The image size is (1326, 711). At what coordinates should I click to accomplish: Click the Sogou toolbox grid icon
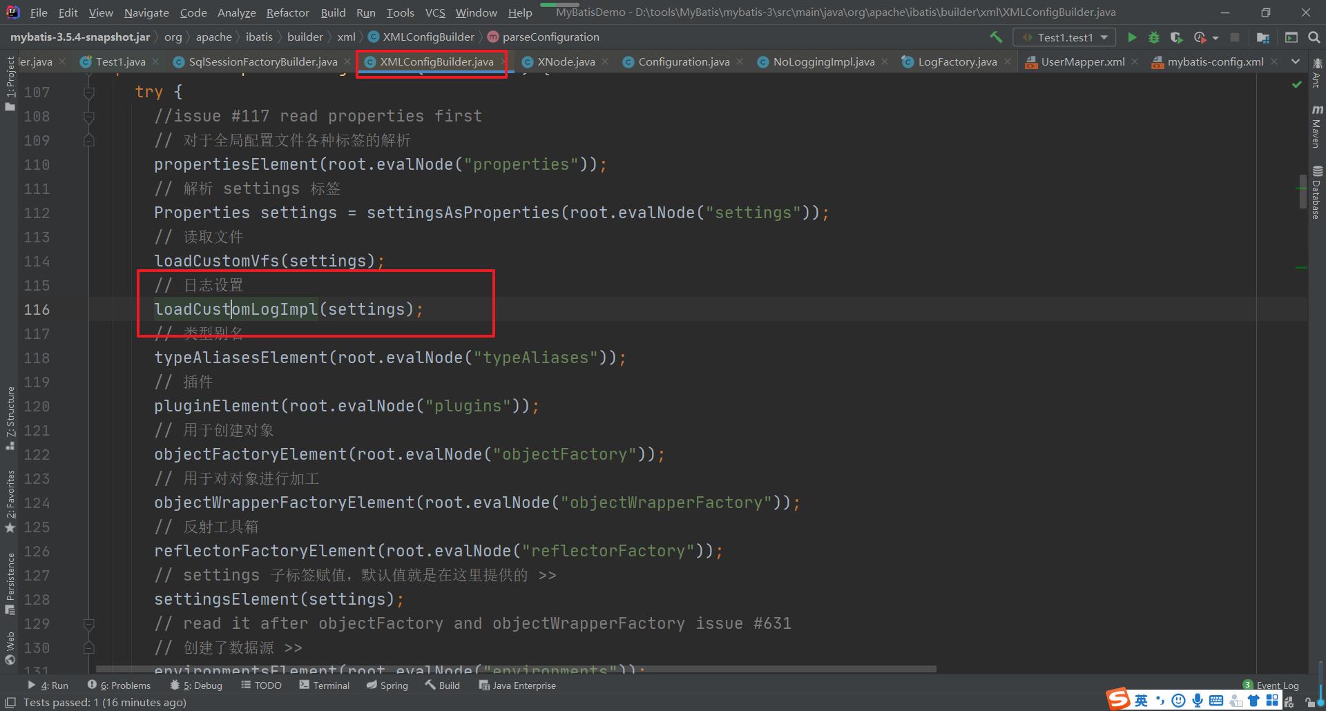coord(1272,701)
